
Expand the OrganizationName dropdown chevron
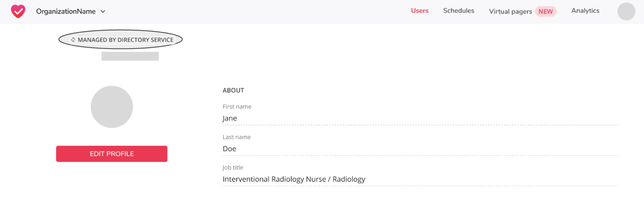[x=103, y=12]
